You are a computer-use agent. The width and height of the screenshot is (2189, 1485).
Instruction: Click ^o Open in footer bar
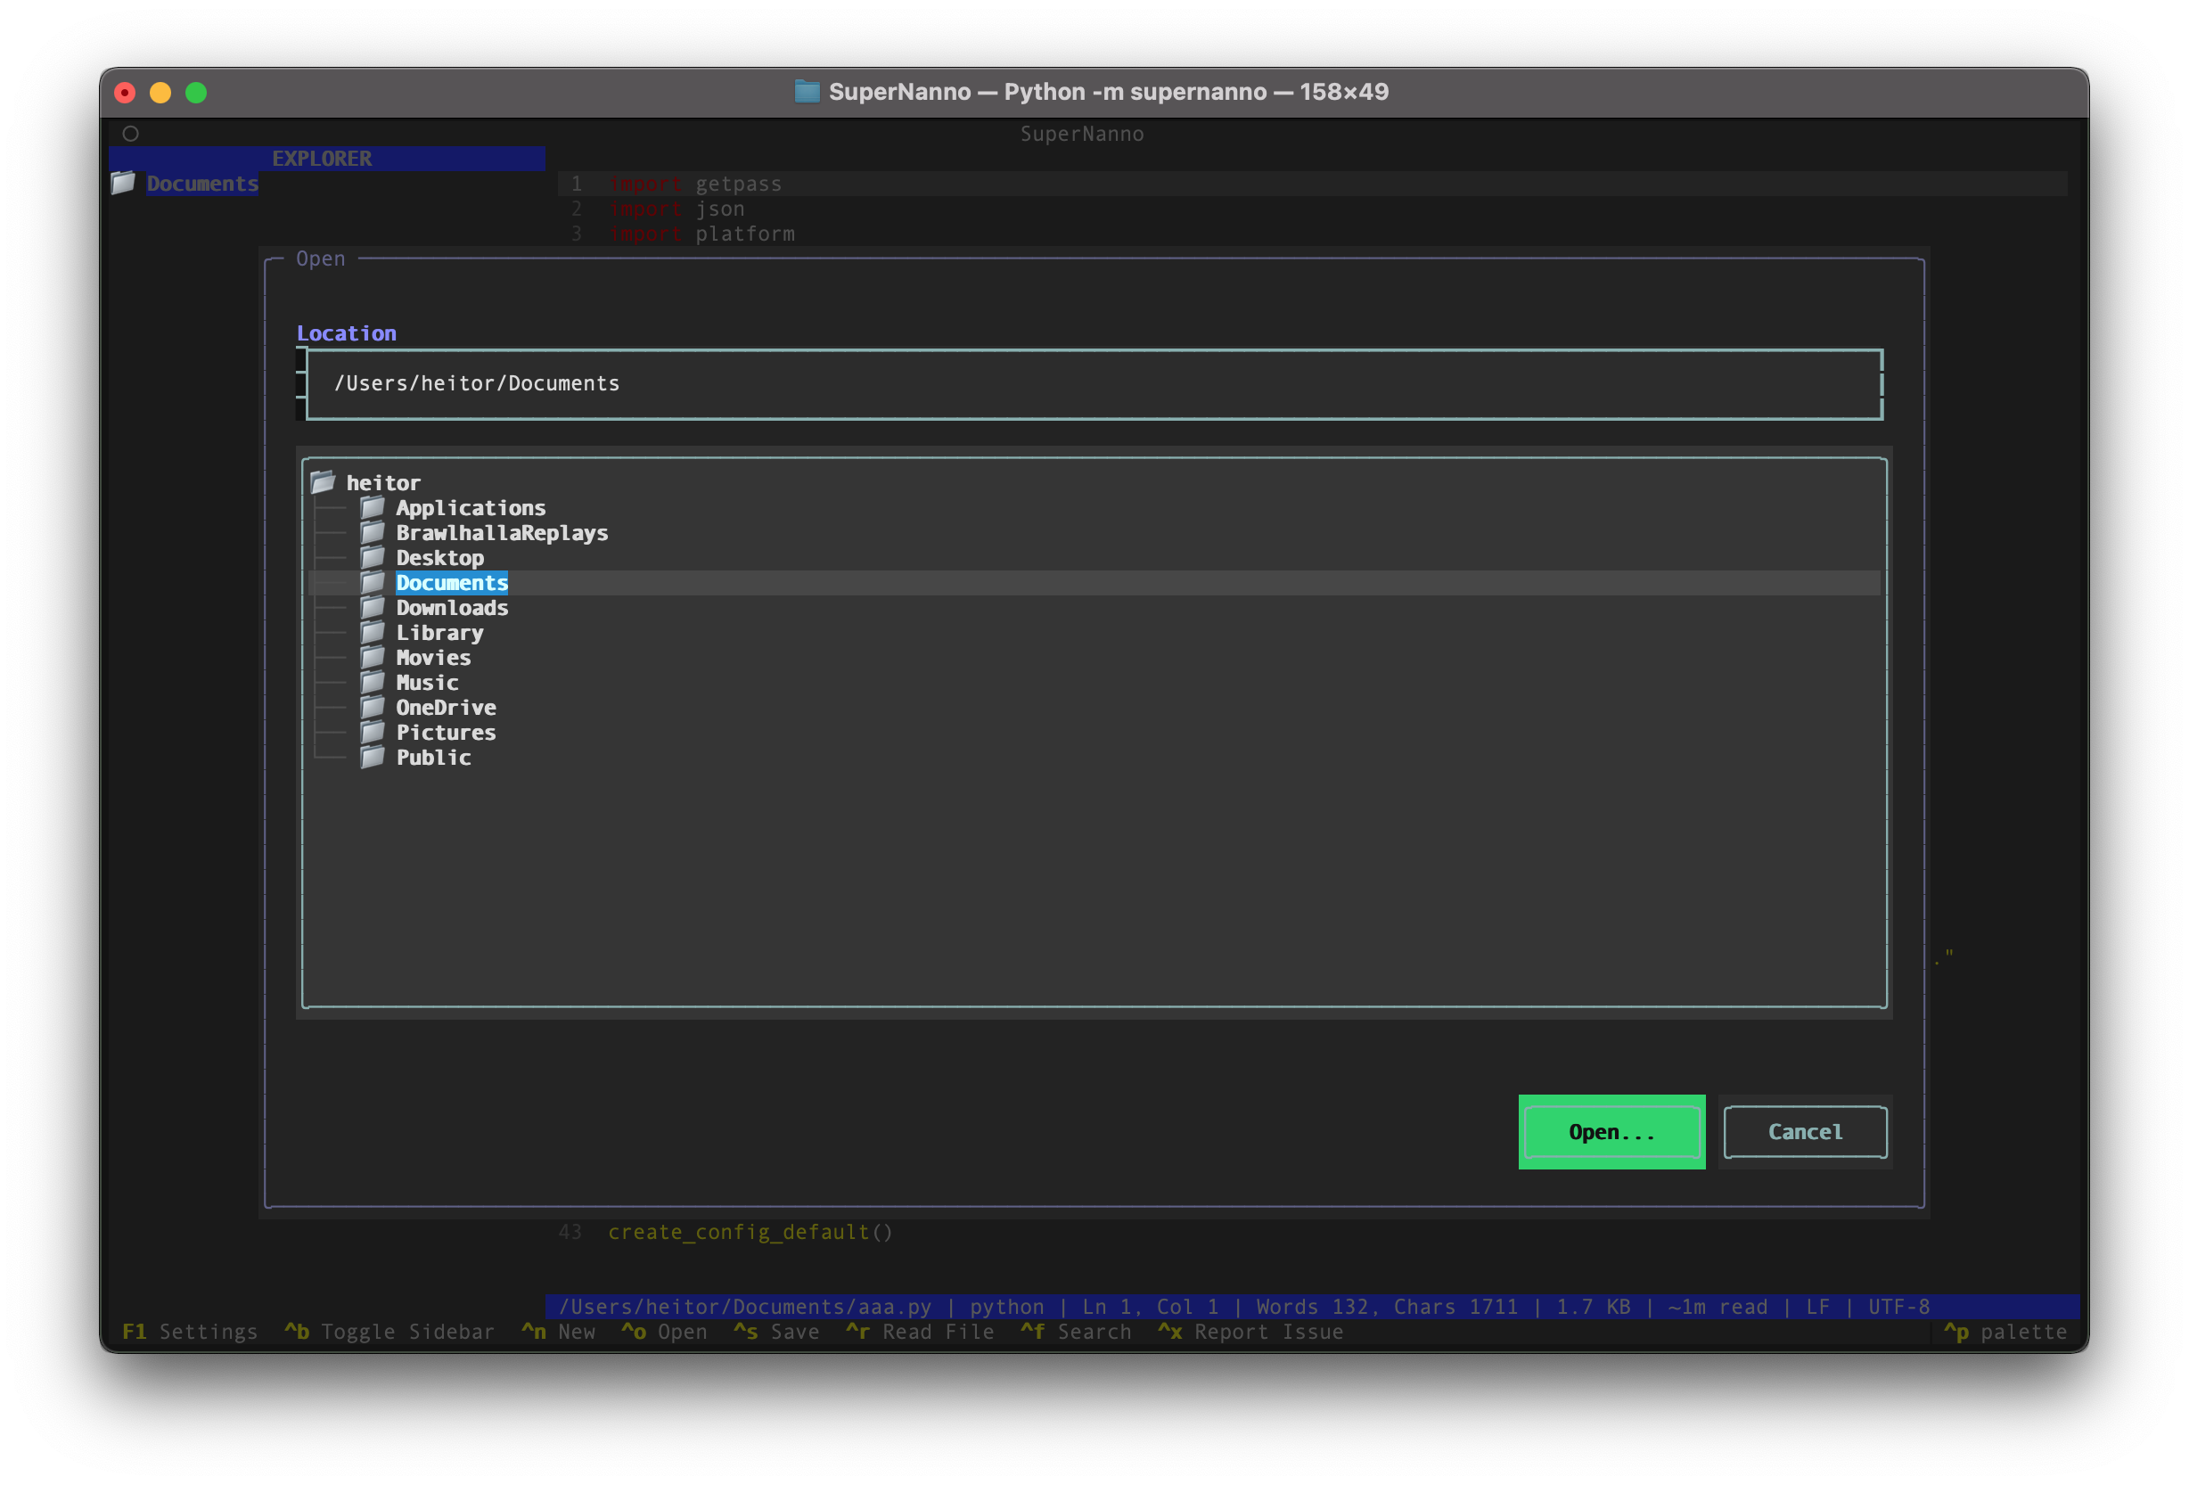(664, 1332)
